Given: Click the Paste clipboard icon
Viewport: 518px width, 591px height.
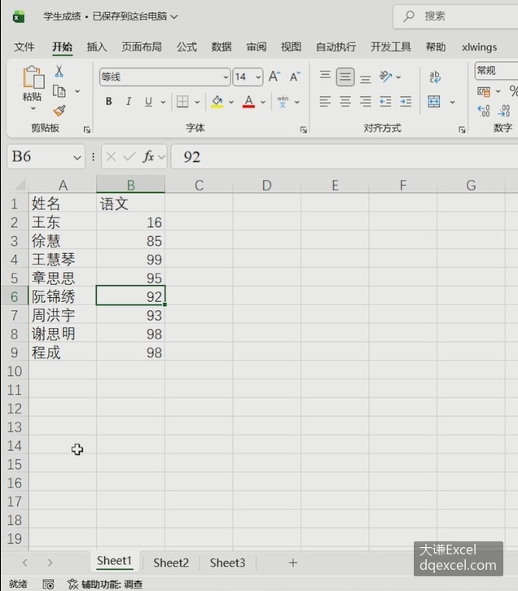Looking at the screenshot, I should click(x=33, y=77).
